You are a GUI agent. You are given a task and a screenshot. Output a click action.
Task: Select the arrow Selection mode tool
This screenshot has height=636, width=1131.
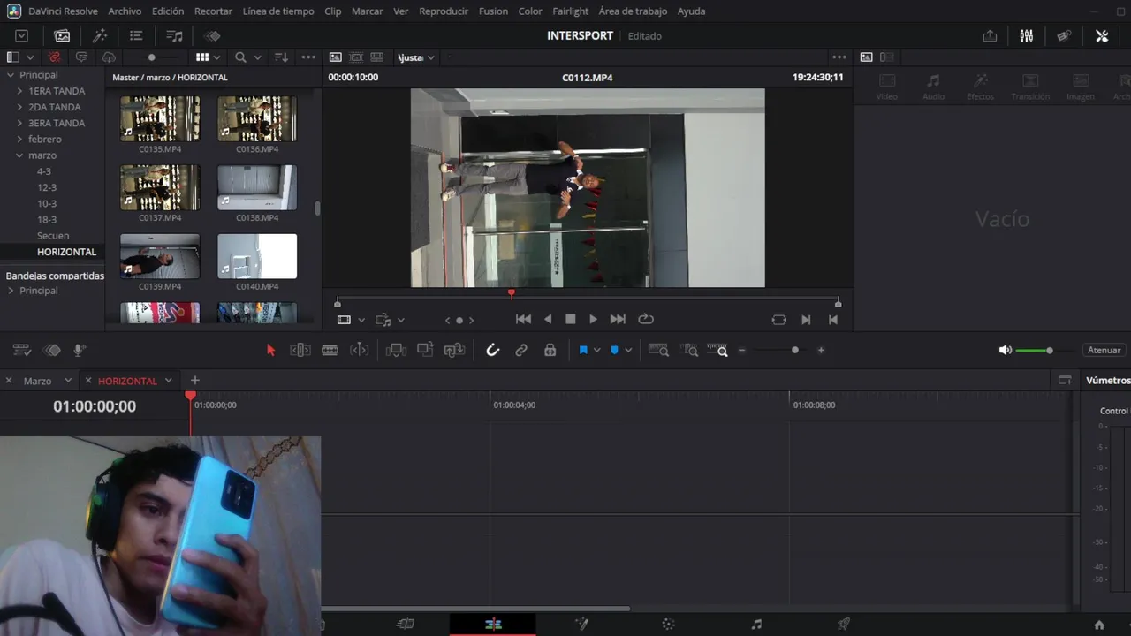[271, 350]
